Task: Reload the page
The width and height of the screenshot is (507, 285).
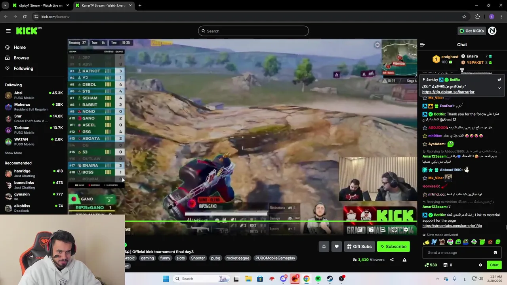Action: click(x=25, y=17)
